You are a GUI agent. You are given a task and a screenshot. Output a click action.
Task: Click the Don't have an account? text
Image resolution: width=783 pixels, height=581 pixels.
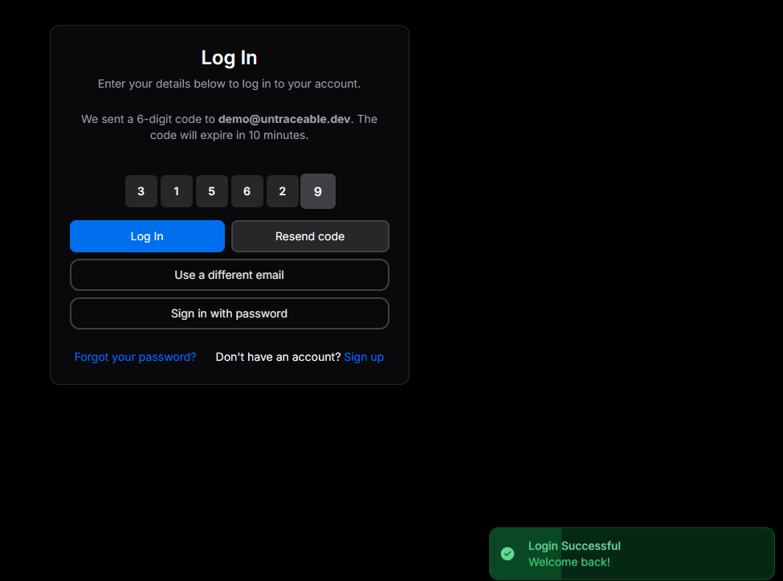coord(277,356)
